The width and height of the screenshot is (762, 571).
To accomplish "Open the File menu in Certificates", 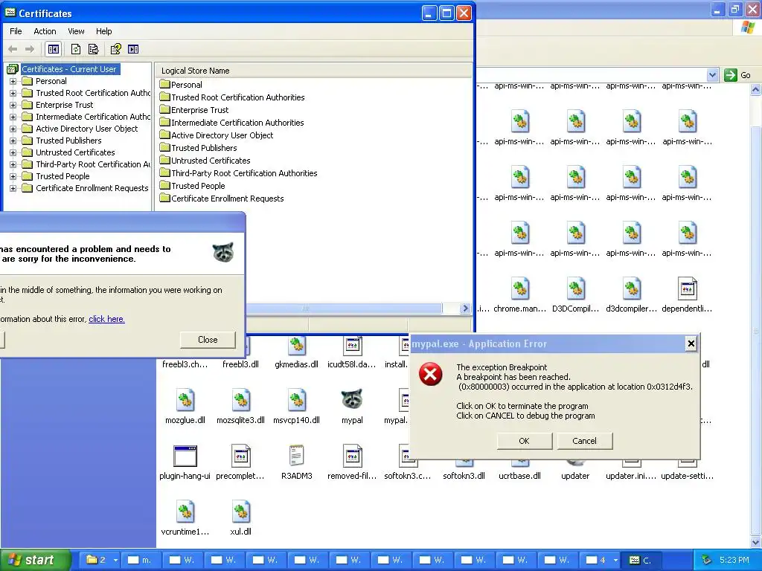I will (x=16, y=31).
